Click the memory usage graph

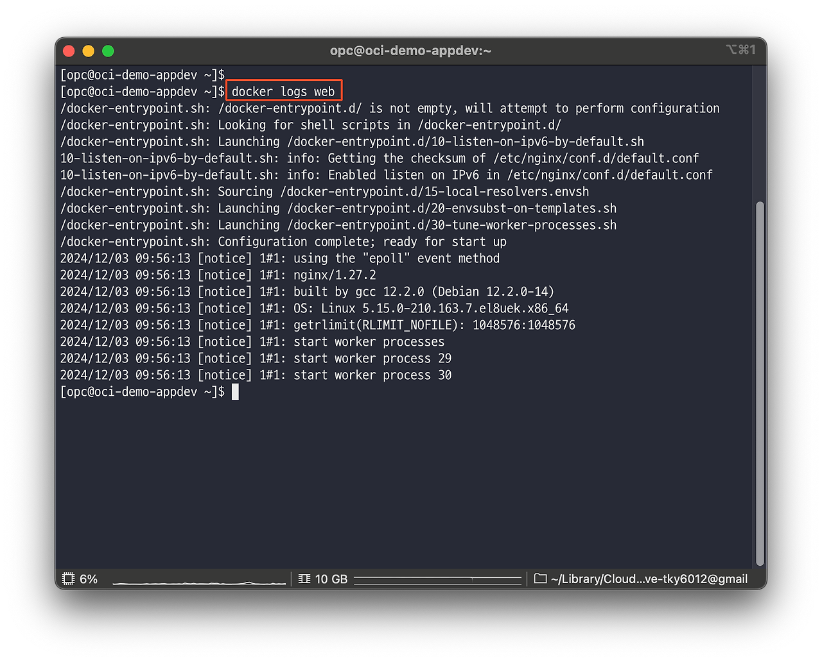[x=437, y=580]
